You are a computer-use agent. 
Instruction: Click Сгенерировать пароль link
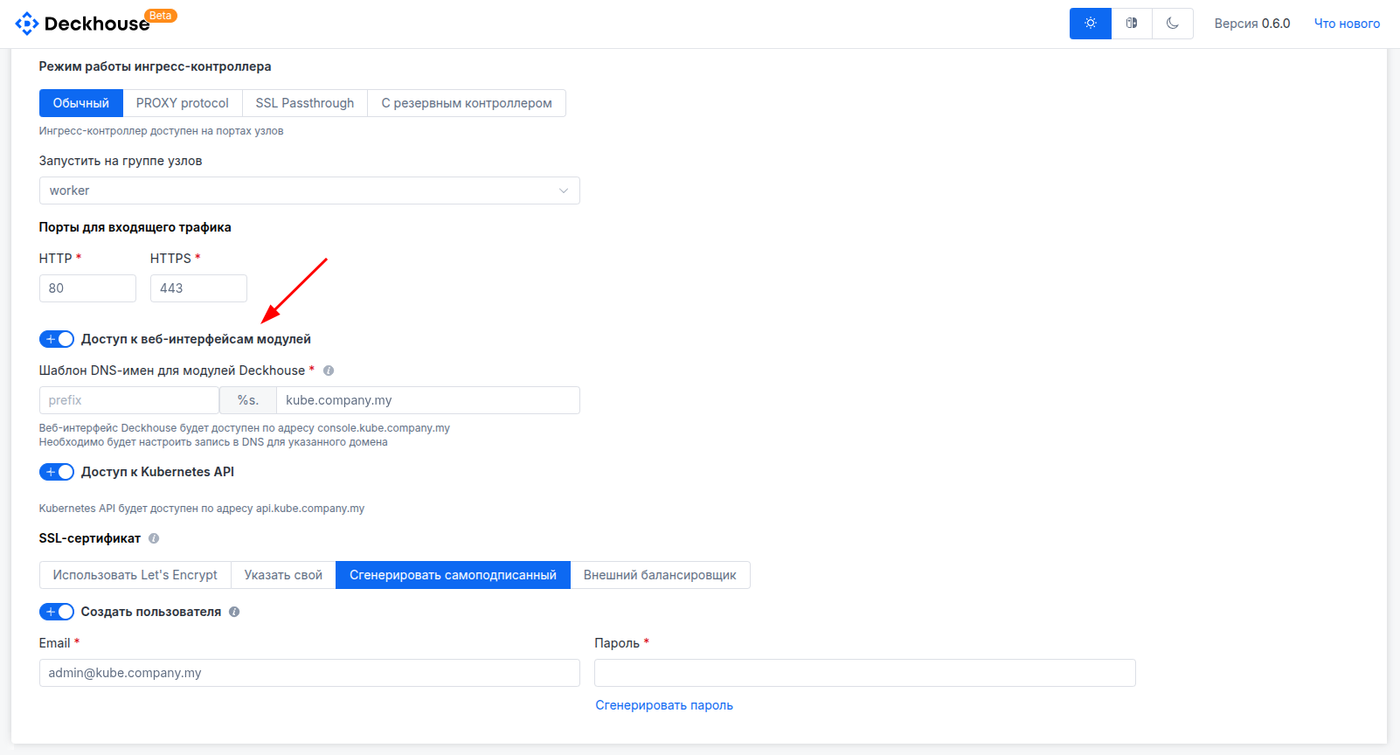pos(663,705)
